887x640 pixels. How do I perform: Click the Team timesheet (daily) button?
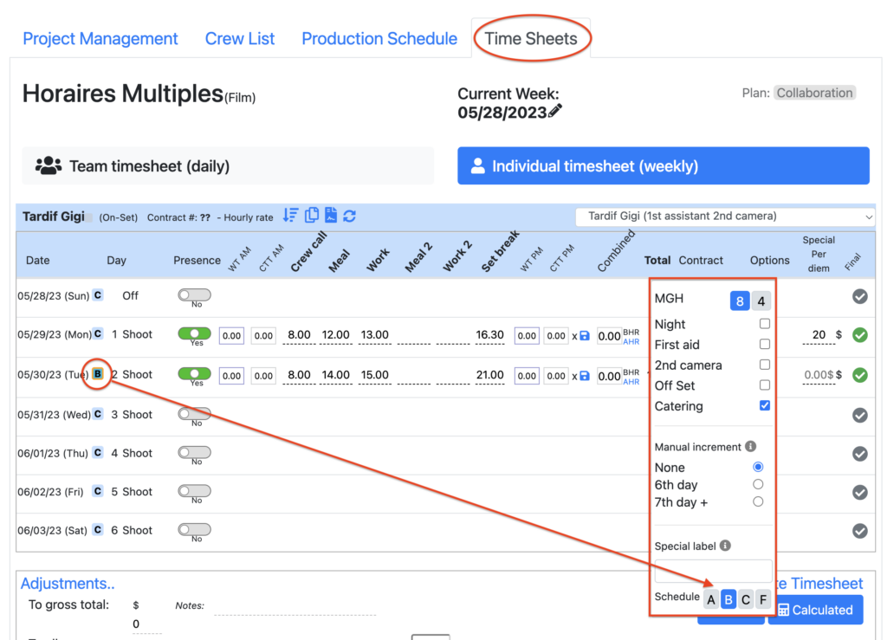pyautogui.click(x=228, y=165)
